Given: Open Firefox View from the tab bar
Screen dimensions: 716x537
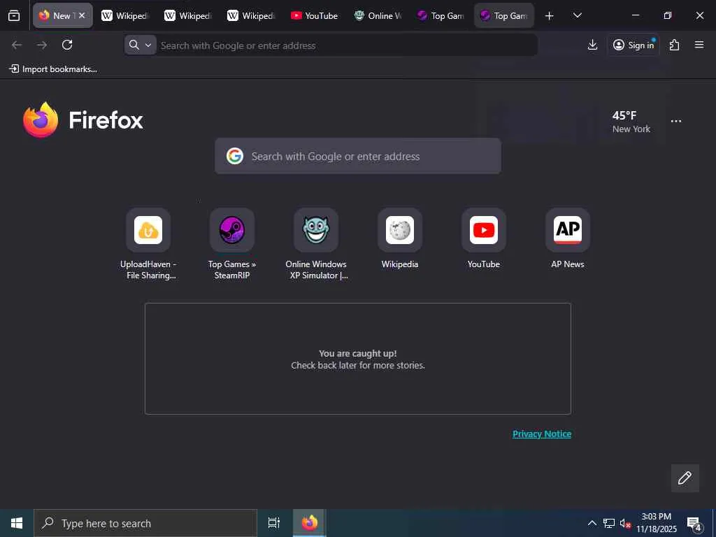Looking at the screenshot, I should pyautogui.click(x=14, y=15).
